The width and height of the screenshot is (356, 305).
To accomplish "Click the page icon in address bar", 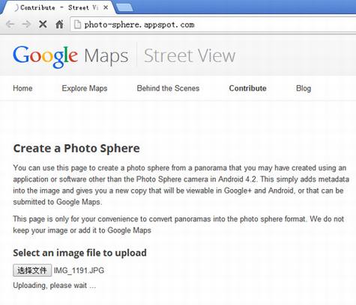I will pos(77,25).
